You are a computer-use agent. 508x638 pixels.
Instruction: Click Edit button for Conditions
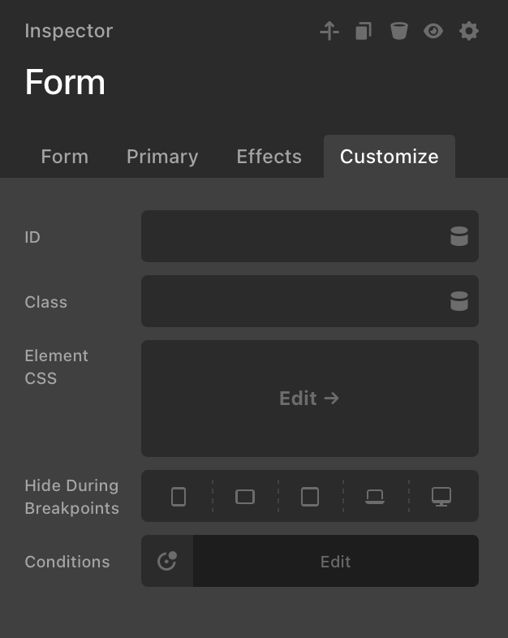335,561
